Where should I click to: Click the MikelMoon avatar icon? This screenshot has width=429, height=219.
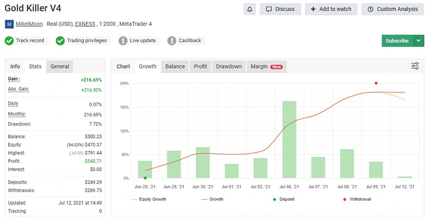click(10, 25)
